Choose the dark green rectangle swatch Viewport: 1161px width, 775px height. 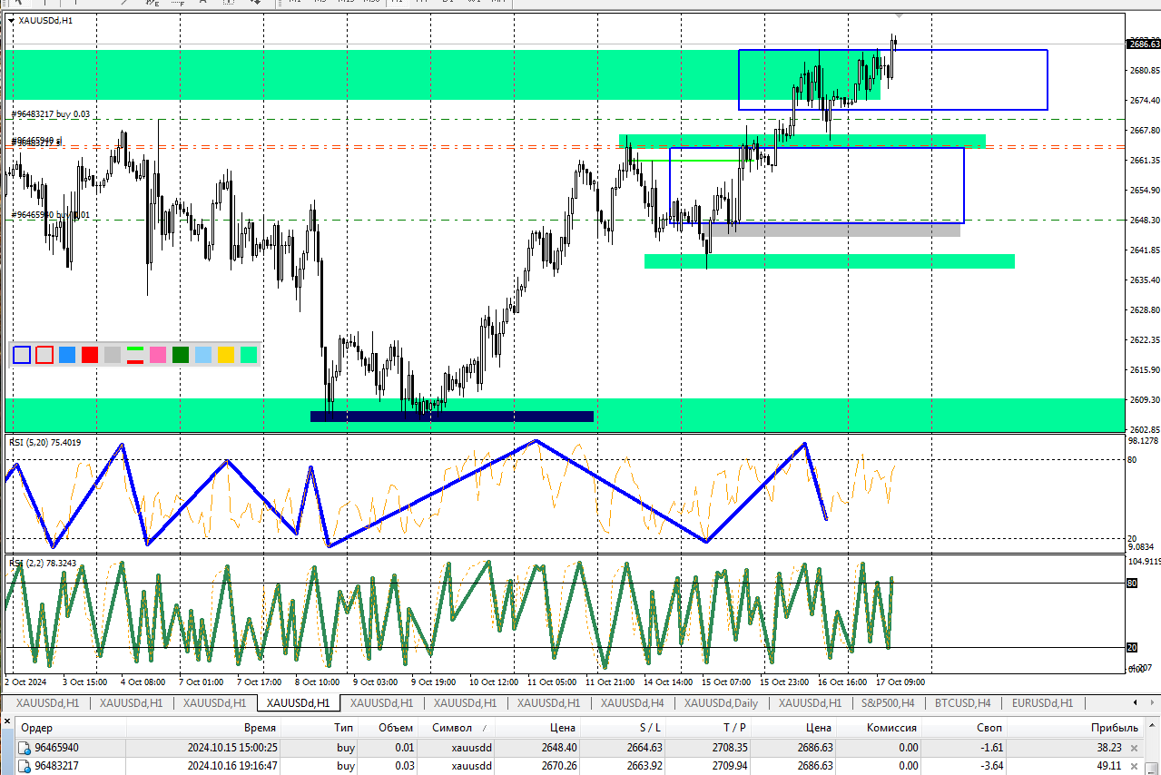[x=181, y=355]
